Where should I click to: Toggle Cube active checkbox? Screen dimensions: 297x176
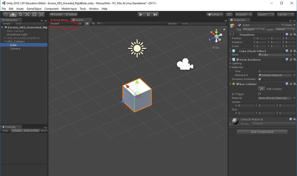click(239, 25)
